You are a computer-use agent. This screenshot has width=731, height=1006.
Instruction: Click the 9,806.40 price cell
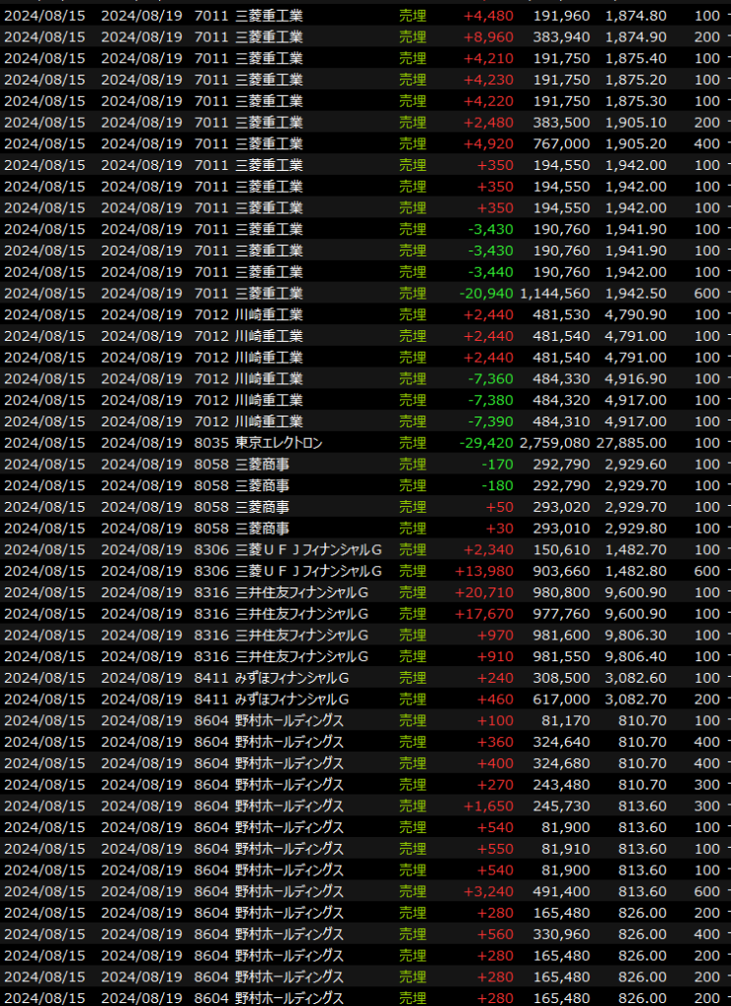[637, 656]
